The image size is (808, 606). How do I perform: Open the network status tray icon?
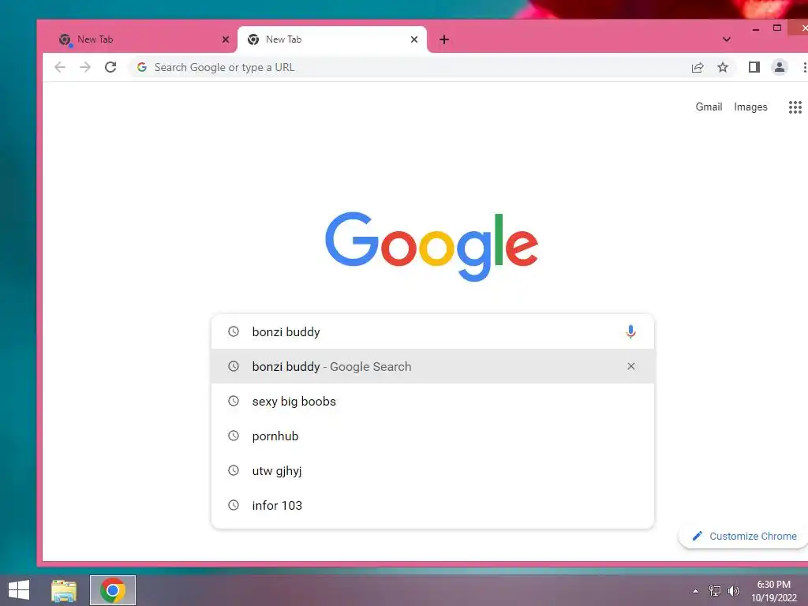click(714, 591)
